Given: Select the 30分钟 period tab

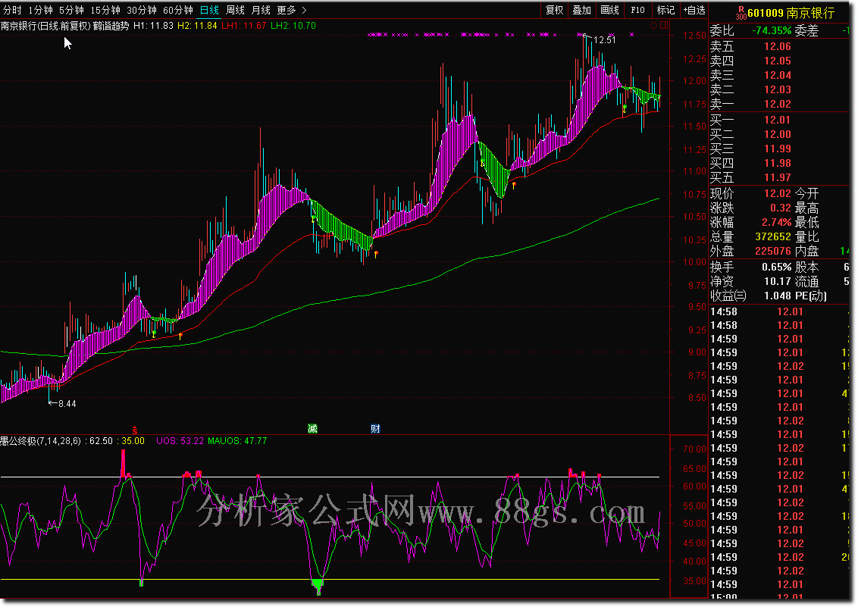Looking at the screenshot, I should tap(141, 10).
